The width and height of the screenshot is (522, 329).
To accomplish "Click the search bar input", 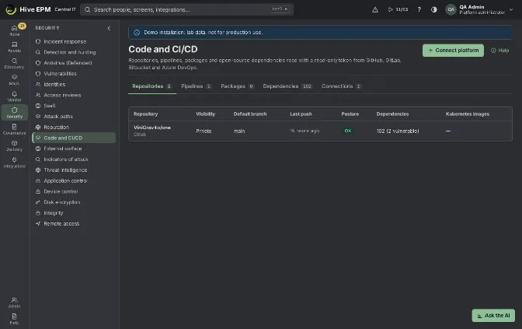I will click(186, 9).
